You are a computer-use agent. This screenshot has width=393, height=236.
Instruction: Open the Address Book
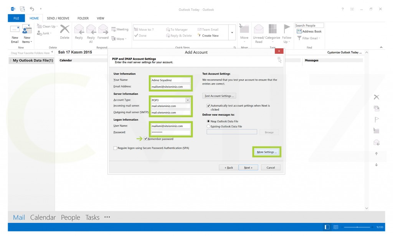pos(309,32)
